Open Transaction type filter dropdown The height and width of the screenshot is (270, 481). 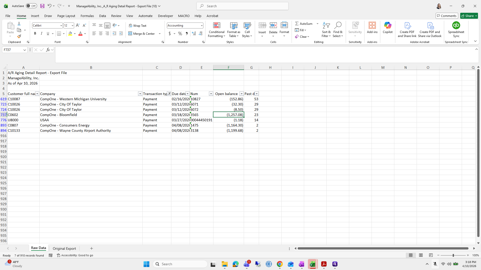[x=169, y=94]
